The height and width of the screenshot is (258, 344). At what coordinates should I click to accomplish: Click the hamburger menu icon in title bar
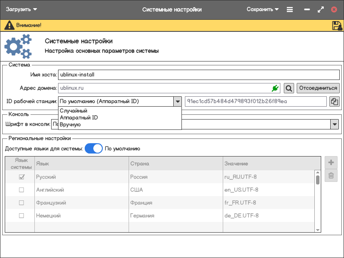tap(290, 9)
